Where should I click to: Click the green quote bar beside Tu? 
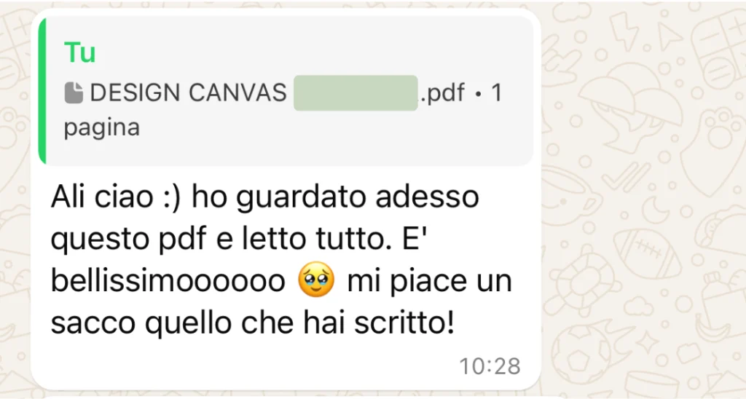42,91
